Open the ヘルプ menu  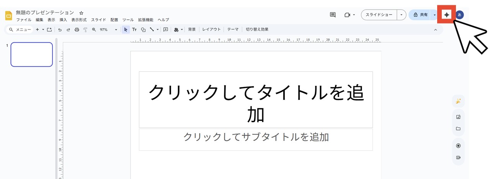tap(163, 20)
